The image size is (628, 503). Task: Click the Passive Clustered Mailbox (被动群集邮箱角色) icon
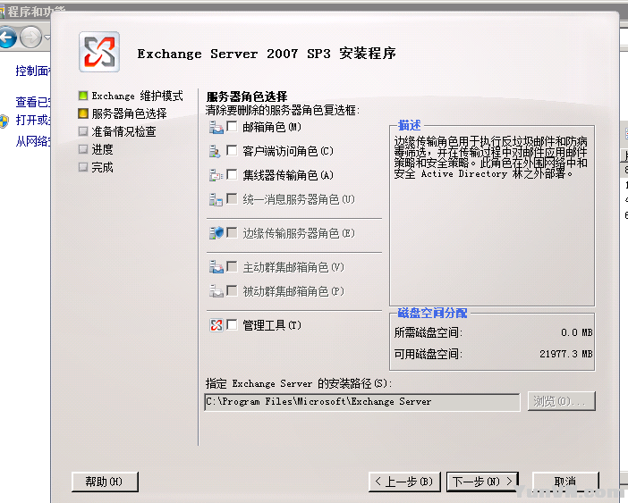(216, 291)
